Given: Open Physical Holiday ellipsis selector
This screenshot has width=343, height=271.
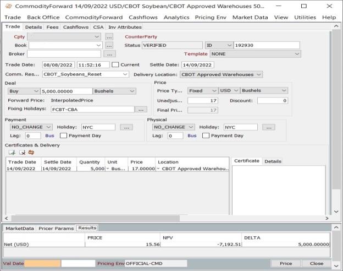Looking at the screenshot, I should click(x=269, y=127).
